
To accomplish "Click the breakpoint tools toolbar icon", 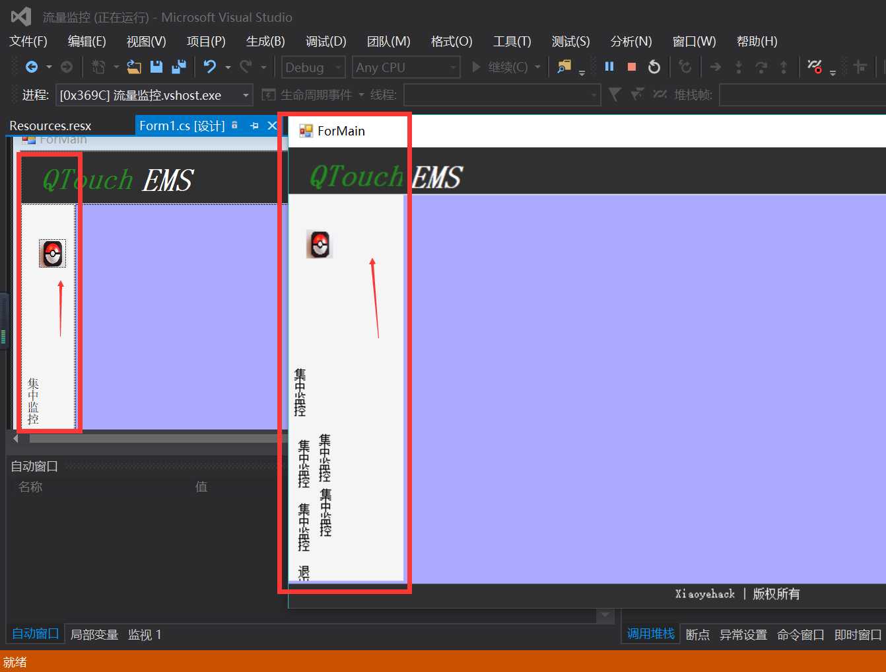I will (815, 67).
